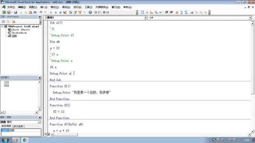255x143 pixels.
Task: Click View Object icon in project panel
Action: pos(8,21)
